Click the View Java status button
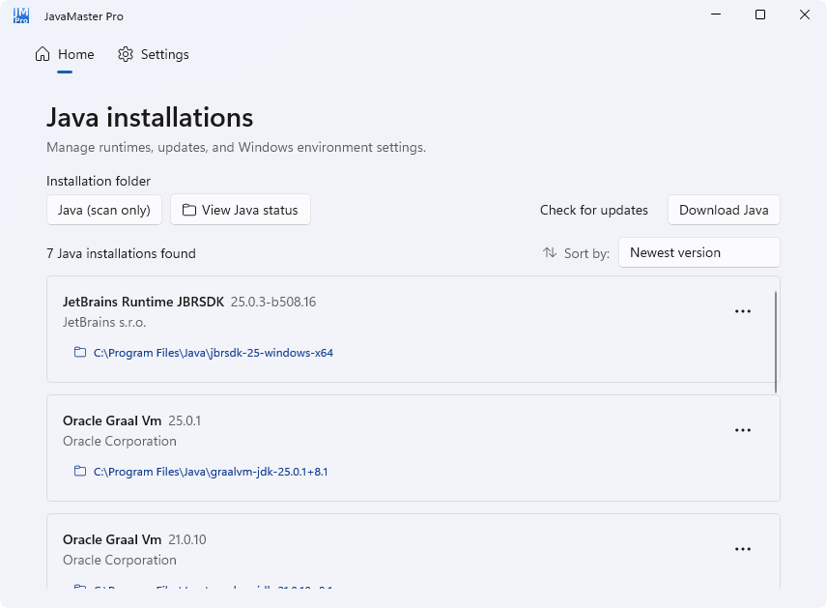The height and width of the screenshot is (608, 827). coord(241,210)
